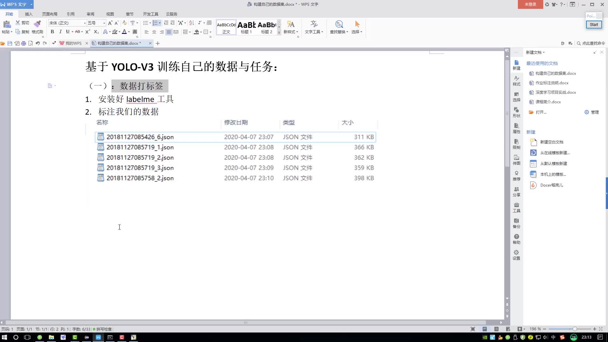Expand numbered list options arrow
Screen dimensions: 608x342
pyautogui.click(x=160, y=23)
